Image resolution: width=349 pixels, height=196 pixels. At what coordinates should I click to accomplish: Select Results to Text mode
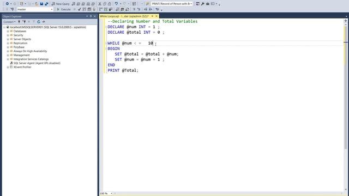pyautogui.click(x=117, y=9)
